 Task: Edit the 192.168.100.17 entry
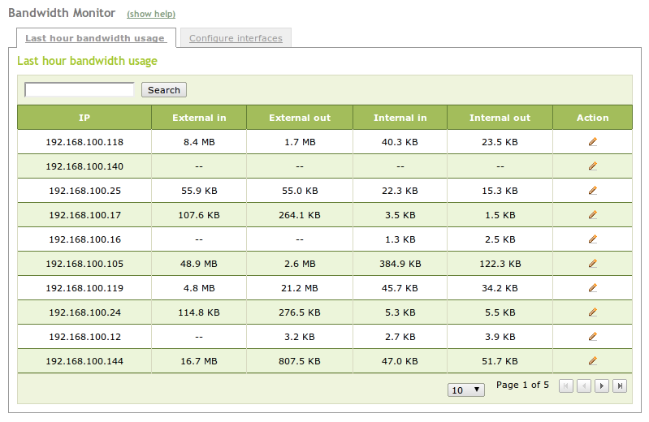tap(592, 215)
